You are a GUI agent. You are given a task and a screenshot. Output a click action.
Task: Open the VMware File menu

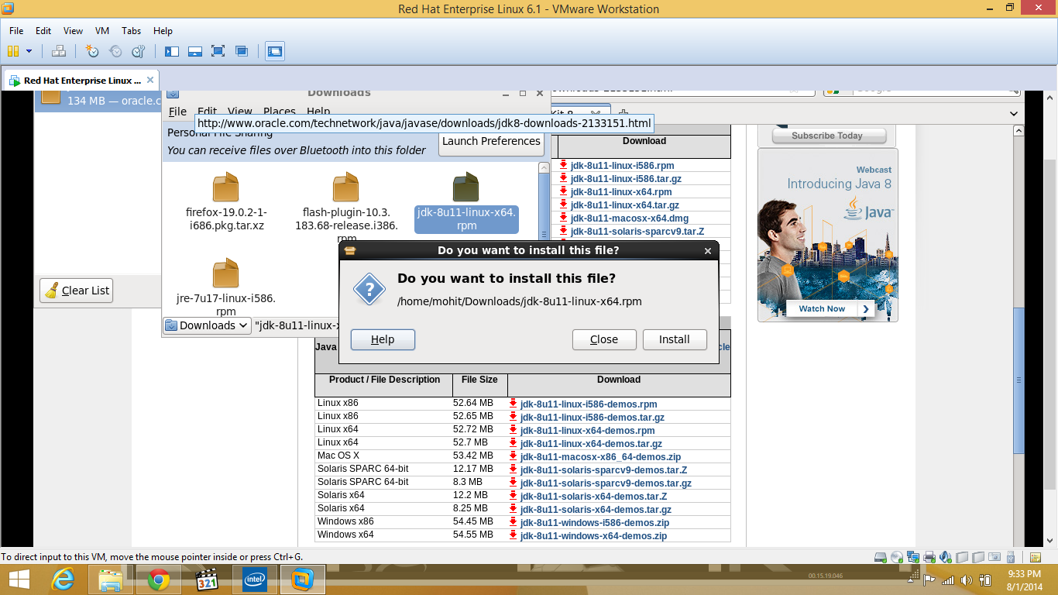tap(16, 31)
